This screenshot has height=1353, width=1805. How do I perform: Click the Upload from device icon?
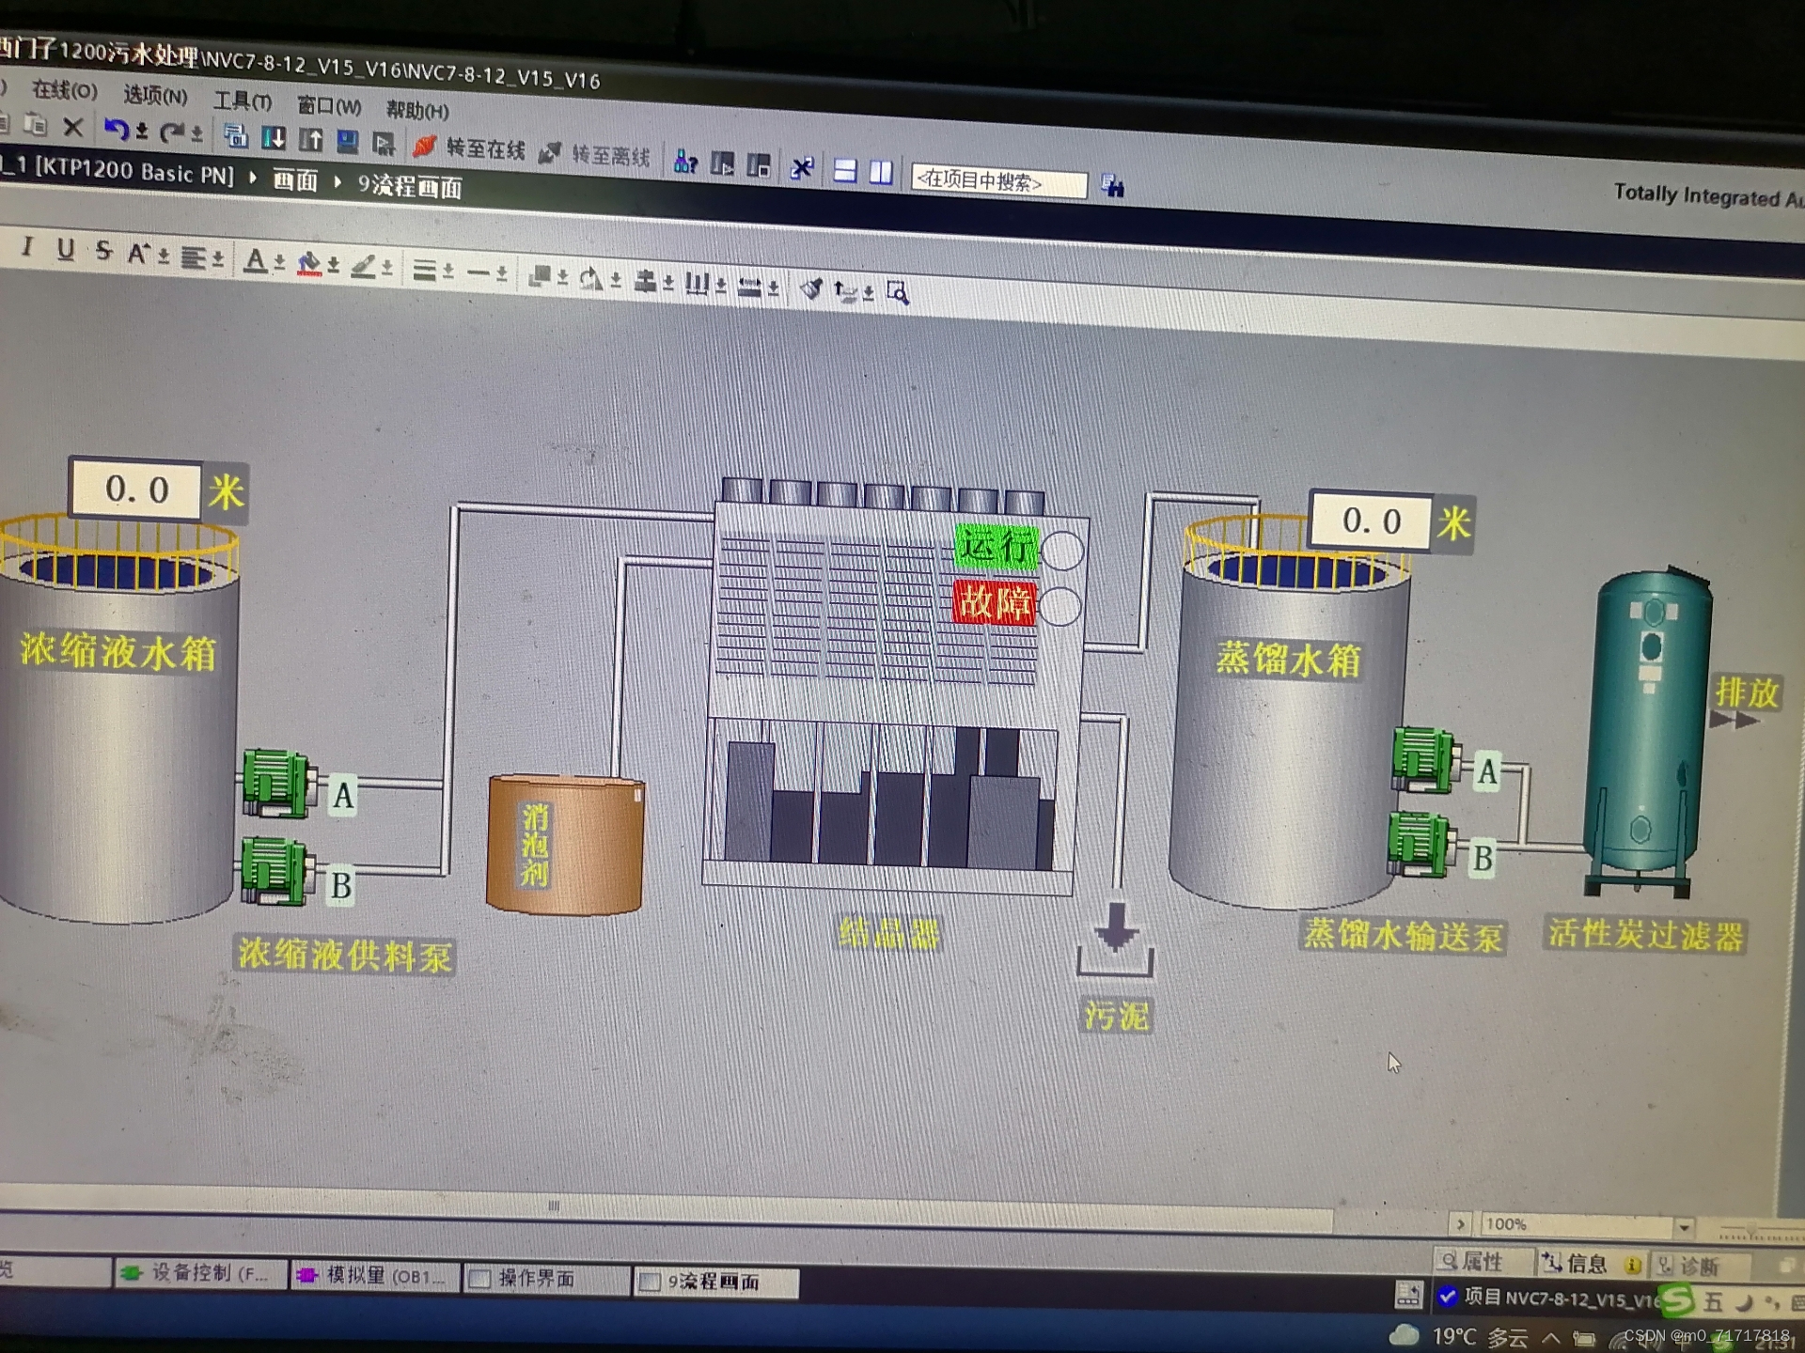pyautogui.click(x=311, y=140)
